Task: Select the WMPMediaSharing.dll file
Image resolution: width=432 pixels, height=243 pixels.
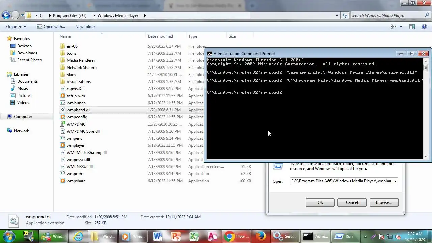Action: [86, 153]
